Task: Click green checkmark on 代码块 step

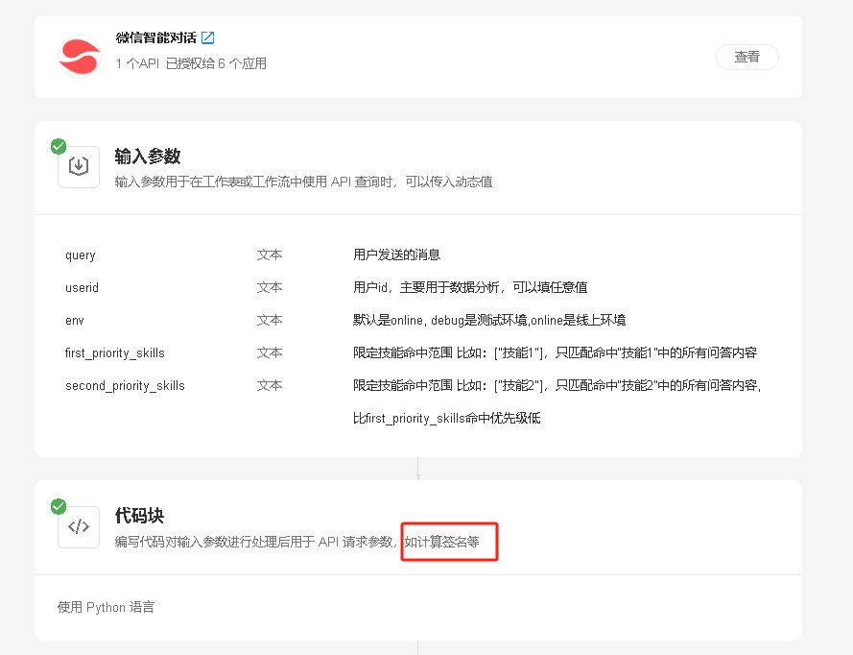Action: (x=59, y=506)
